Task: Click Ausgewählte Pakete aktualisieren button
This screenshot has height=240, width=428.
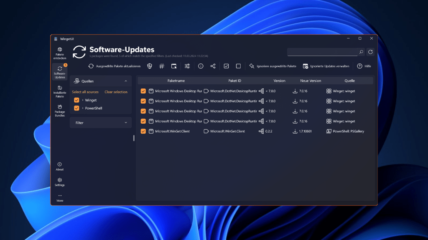Action: pyautogui.click(x=115, y=66)
